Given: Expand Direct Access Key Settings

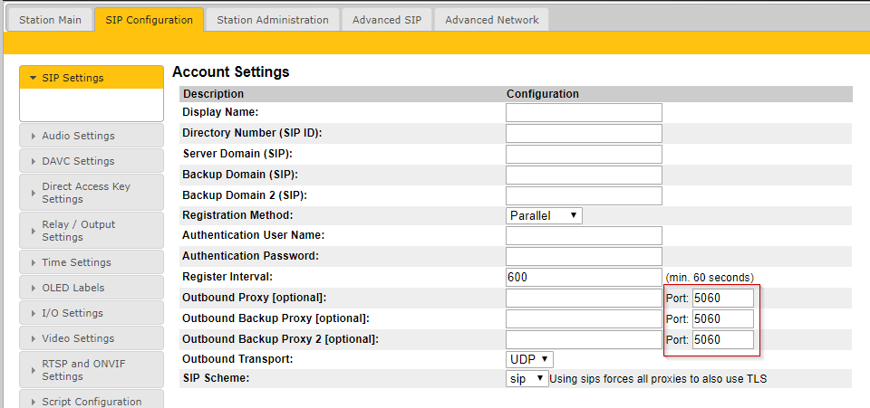Looking at the screenshot, I should (x=91, y=193).
